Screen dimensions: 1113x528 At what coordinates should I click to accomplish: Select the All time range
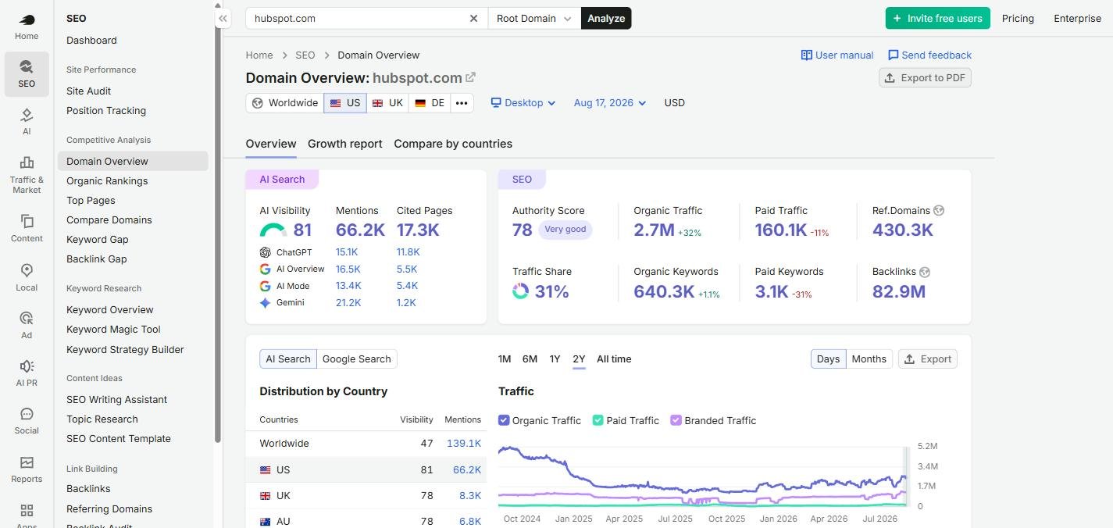coord(614,359)
